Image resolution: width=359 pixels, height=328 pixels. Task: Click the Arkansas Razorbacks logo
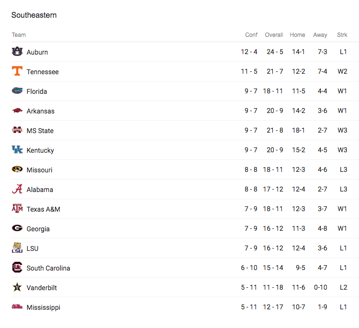tap(17, 111)
